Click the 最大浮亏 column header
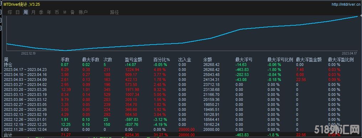 [x=244, y=60]
